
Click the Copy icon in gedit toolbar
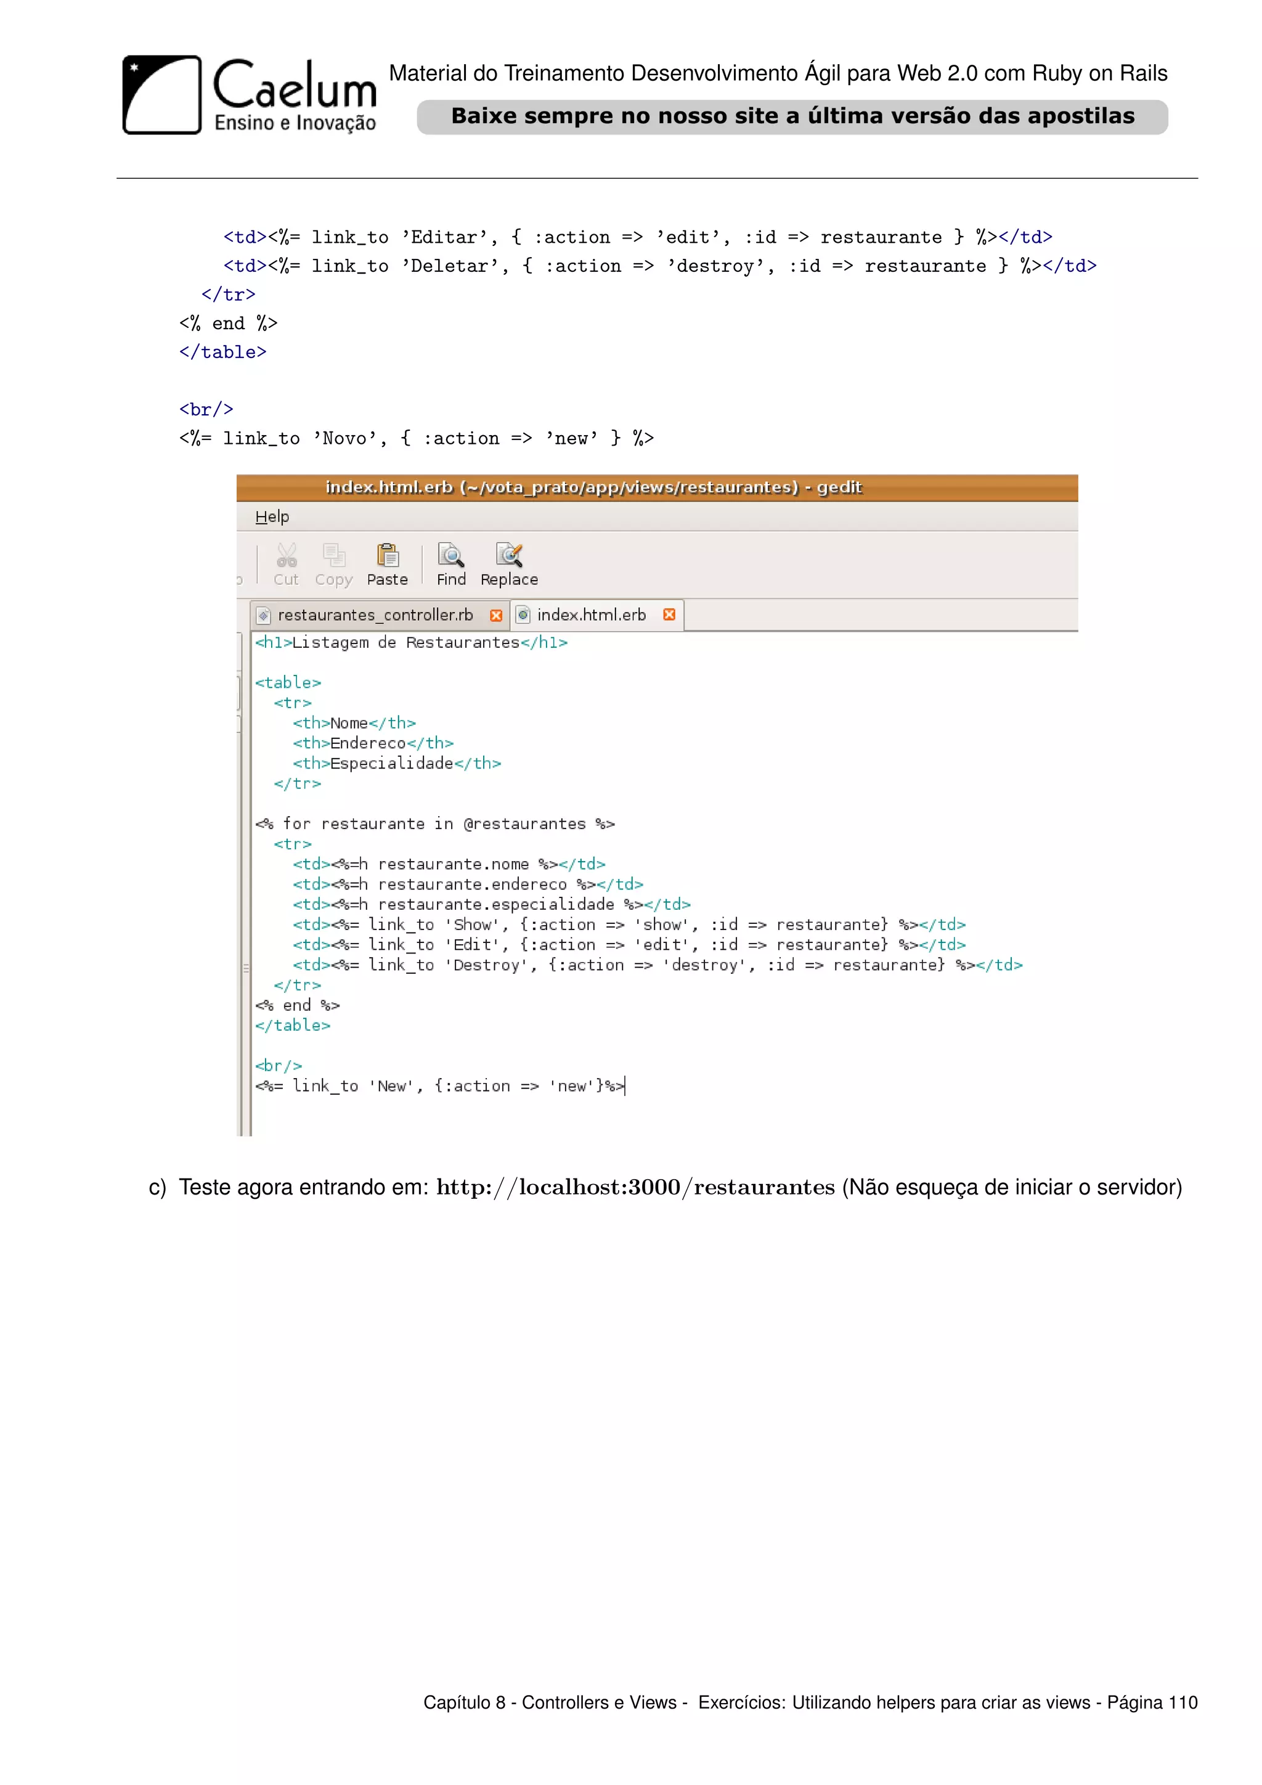click(334, 555)
